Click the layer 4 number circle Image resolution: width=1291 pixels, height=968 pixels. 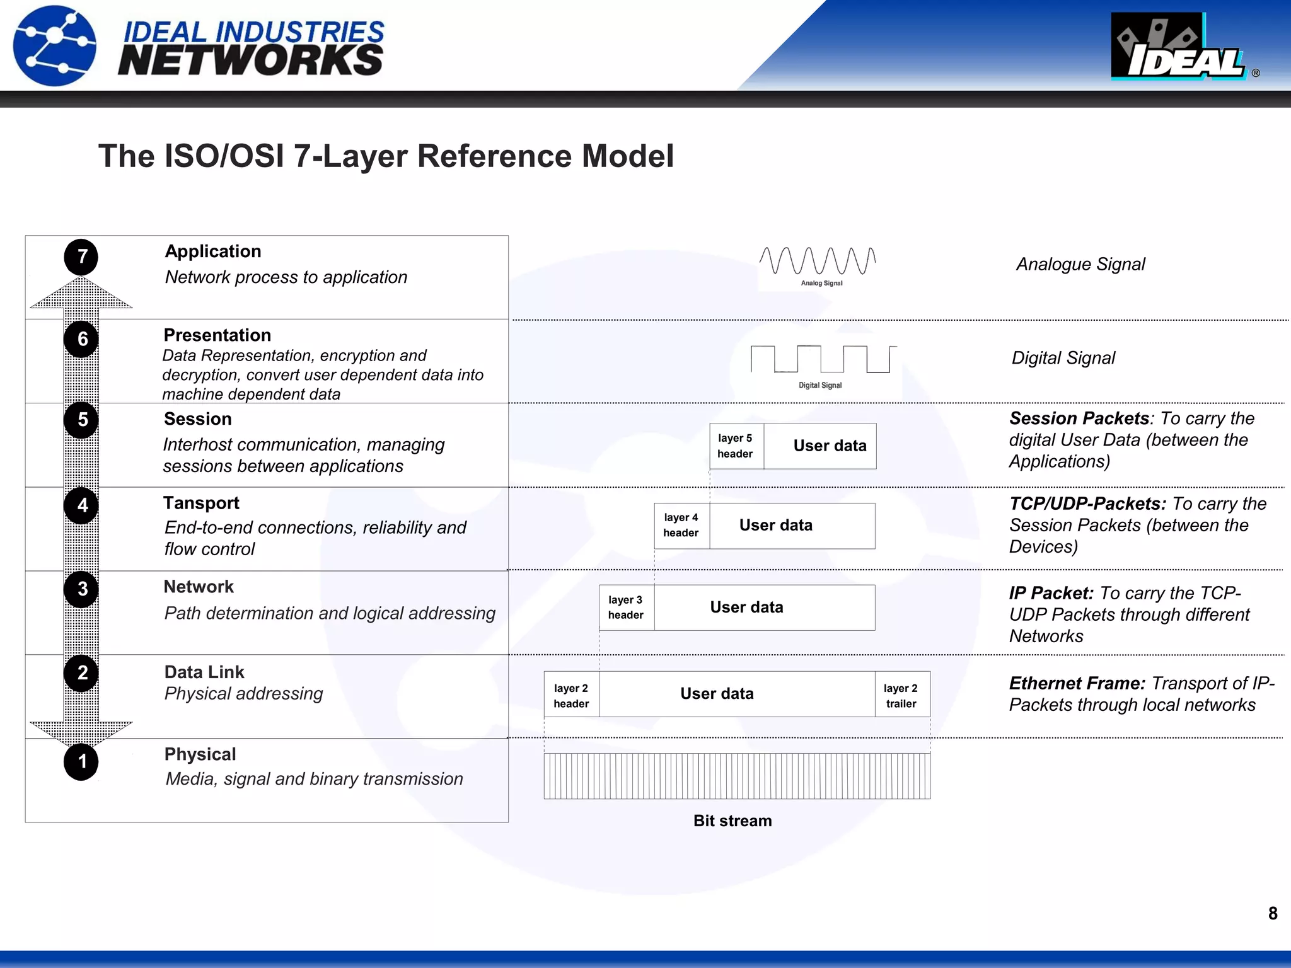pyautogui.click(x=81, y=505)
